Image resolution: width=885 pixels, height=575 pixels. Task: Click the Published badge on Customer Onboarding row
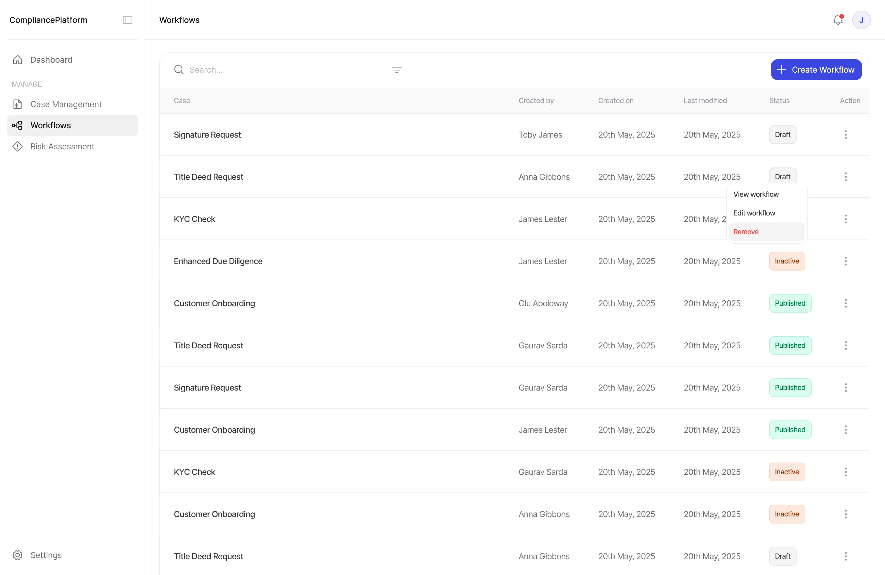(x=790, y=303)
